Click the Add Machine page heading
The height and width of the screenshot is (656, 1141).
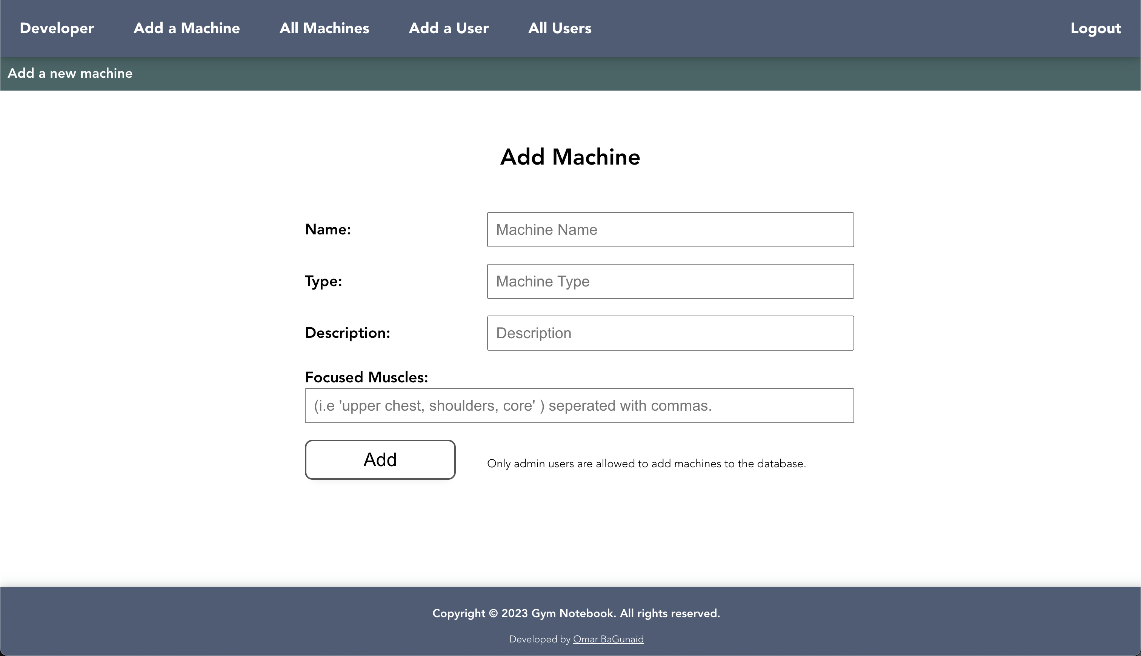570,157
